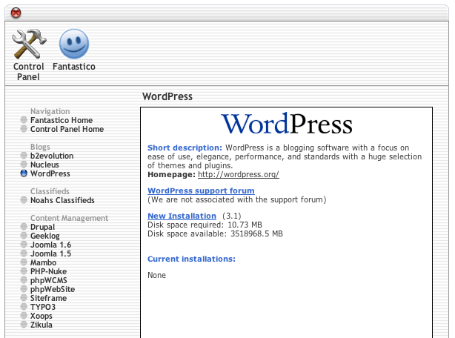Click the Fantastico smiley face icon
The image size is (455, 338).
click(x=73, y=44)
